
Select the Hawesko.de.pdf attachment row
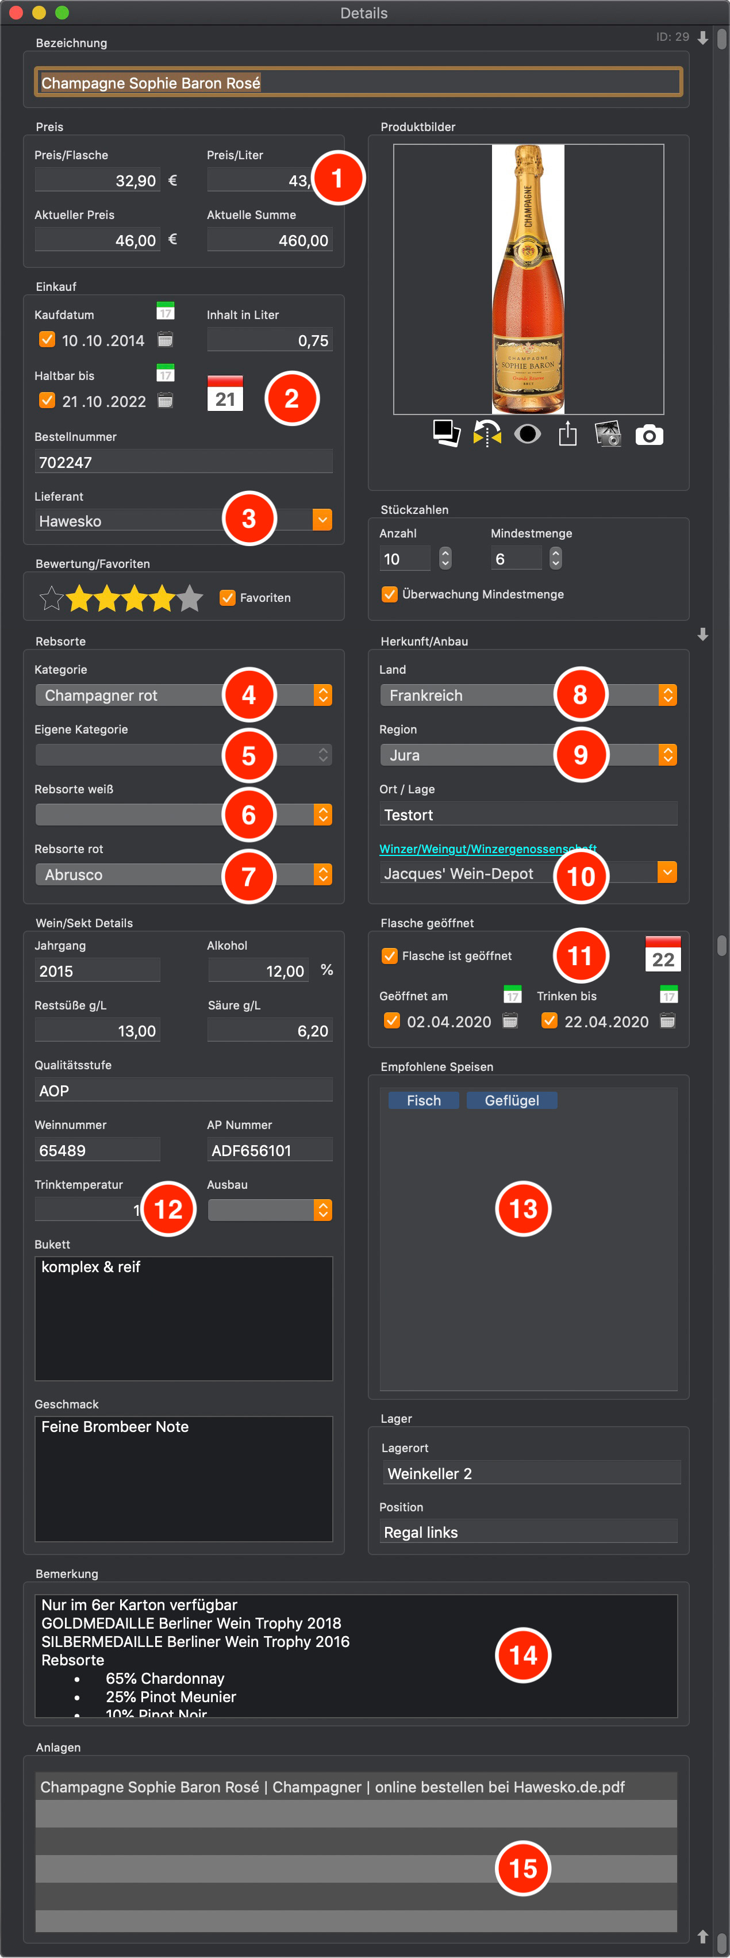click(356, 1786)
